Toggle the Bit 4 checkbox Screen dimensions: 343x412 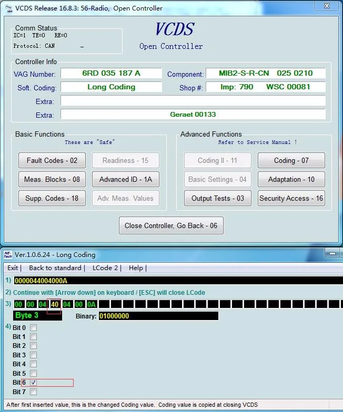tap(34, 364)
